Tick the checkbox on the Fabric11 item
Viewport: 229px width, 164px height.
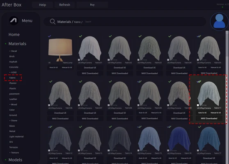(198, 105)
